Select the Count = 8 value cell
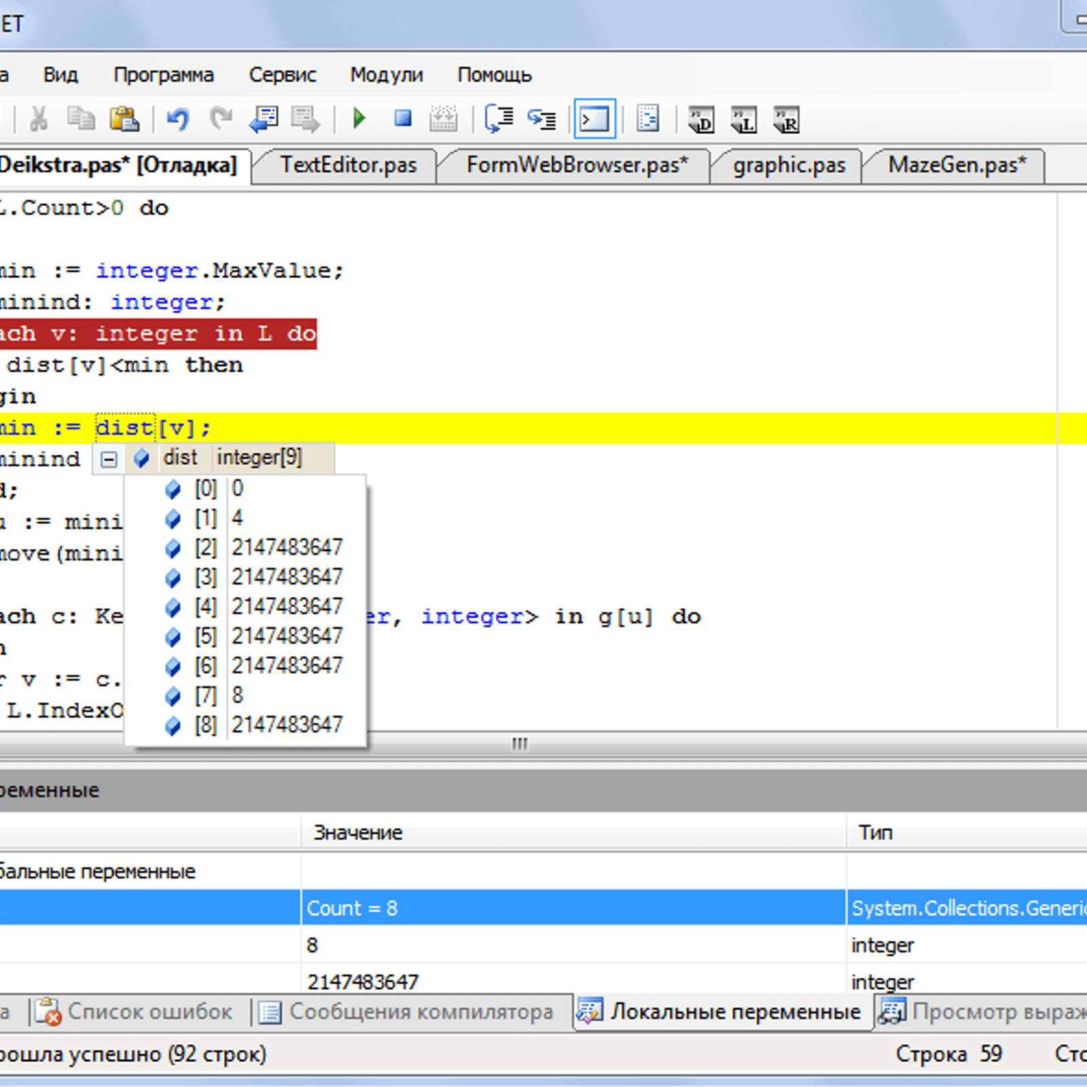Image resolution: width=1087 pixels, height=1087 pixels. point(574,908)
